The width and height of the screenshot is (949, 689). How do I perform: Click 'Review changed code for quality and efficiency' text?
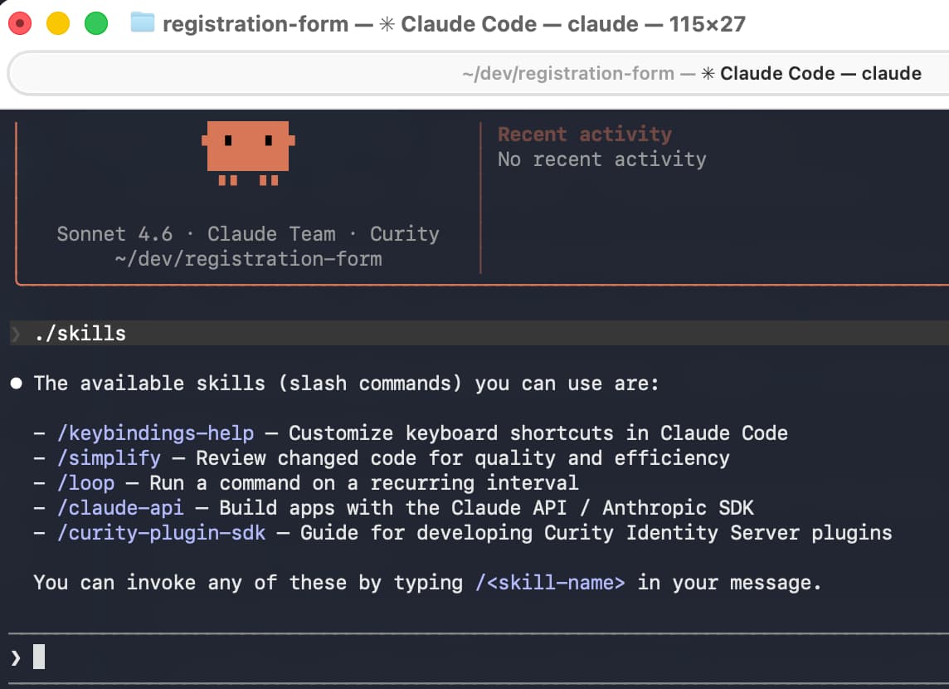[x=462, y=457]
